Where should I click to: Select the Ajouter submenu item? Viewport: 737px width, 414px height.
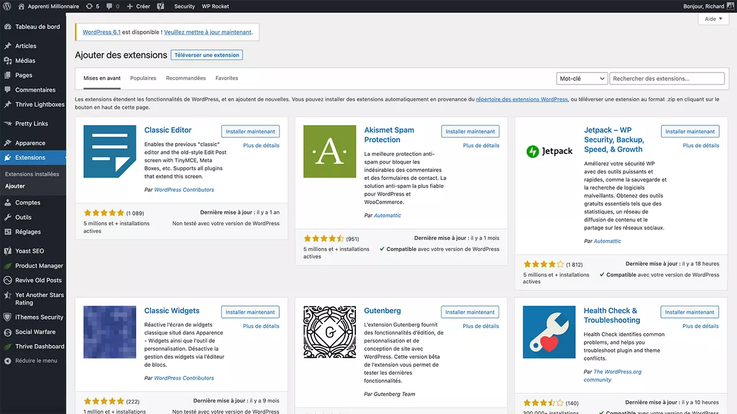click(15, 186)
